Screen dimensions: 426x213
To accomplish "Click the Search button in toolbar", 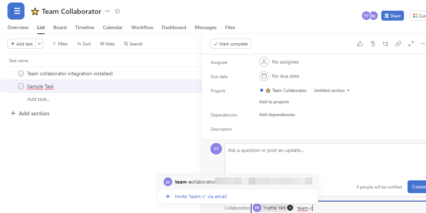I will coord(133,44).
